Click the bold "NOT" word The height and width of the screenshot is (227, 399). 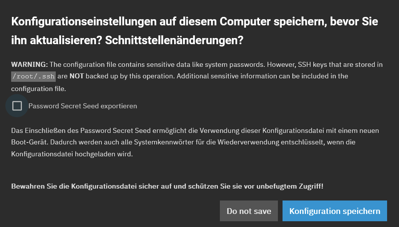(x=76, y=76)
